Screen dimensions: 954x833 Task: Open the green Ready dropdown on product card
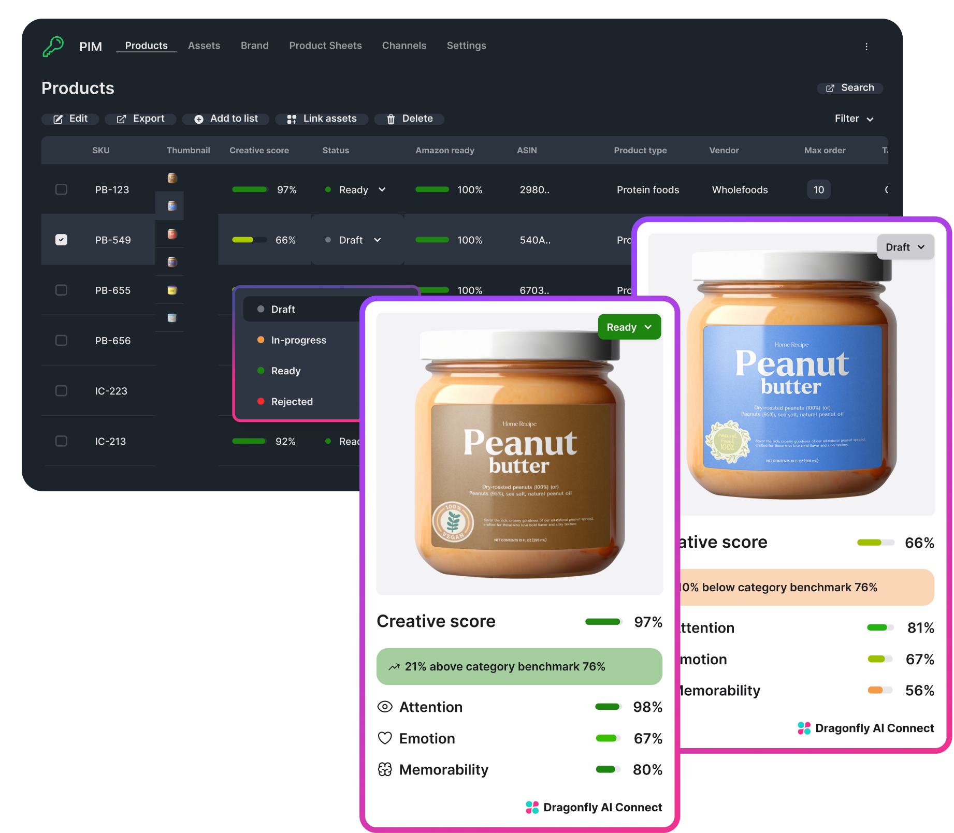[x=629, y=327]
